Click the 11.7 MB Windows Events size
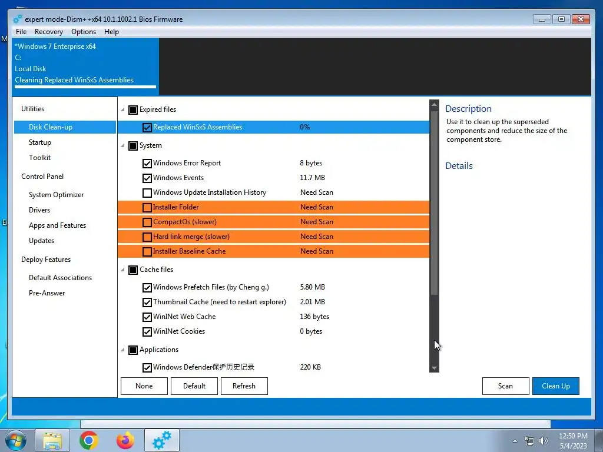The image size is (603, 452). click(x=312, y=178)
